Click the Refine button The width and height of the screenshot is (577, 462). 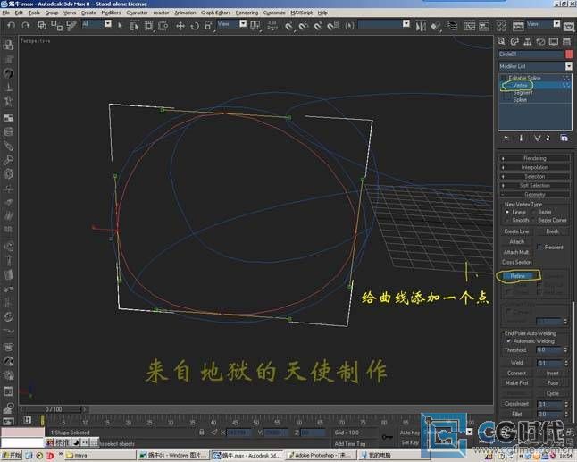click(x=518, y=276)
